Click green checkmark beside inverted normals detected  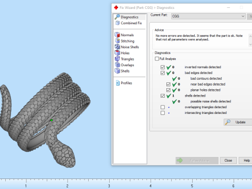coord(169,67)
